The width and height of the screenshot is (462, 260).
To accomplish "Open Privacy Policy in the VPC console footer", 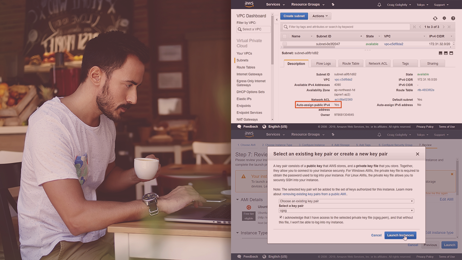I will (x=425, y=127).
